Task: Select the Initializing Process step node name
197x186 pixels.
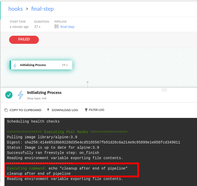Action: 33,65
